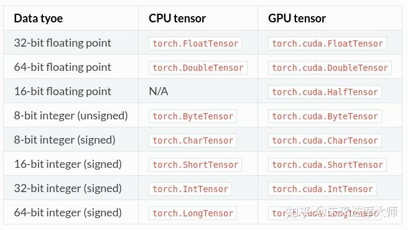Click torch.ByteTensor code label
The image size is (408, 230).
[x=193, y=116]
